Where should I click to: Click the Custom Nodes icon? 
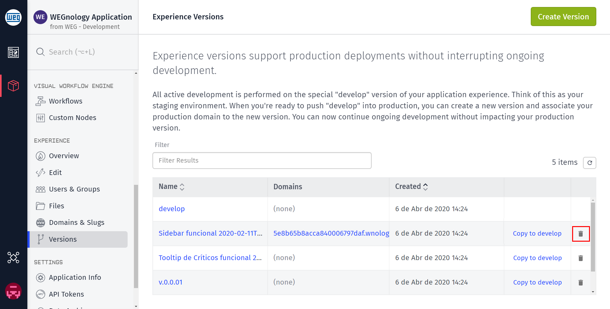[40, 118]
